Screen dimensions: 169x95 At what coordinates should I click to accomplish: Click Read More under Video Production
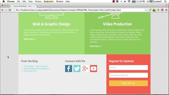pyautogui.click(x=96, y=46)
